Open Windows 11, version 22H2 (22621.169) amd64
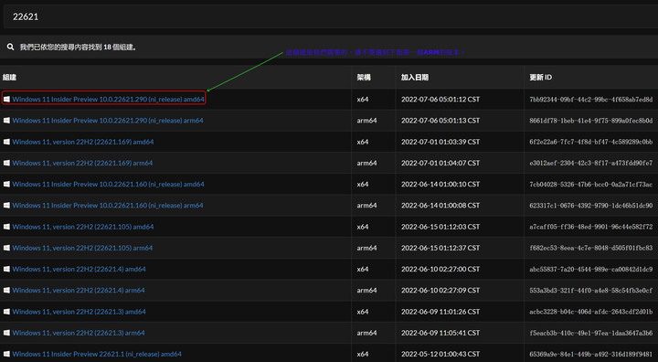 coord(83,142)
